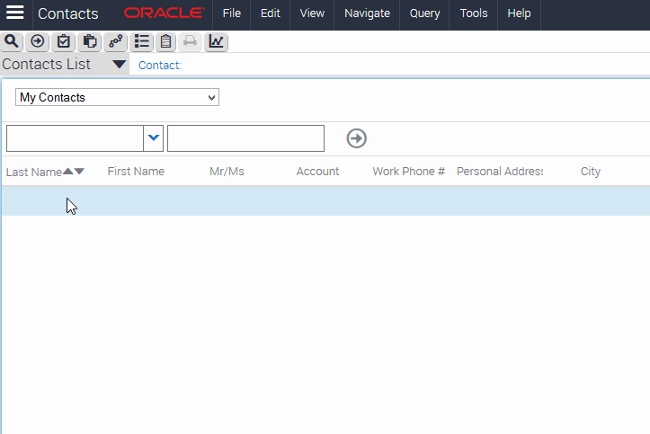Click the Last Name column header
Screen dimensions: 650x434
point(33,172)
